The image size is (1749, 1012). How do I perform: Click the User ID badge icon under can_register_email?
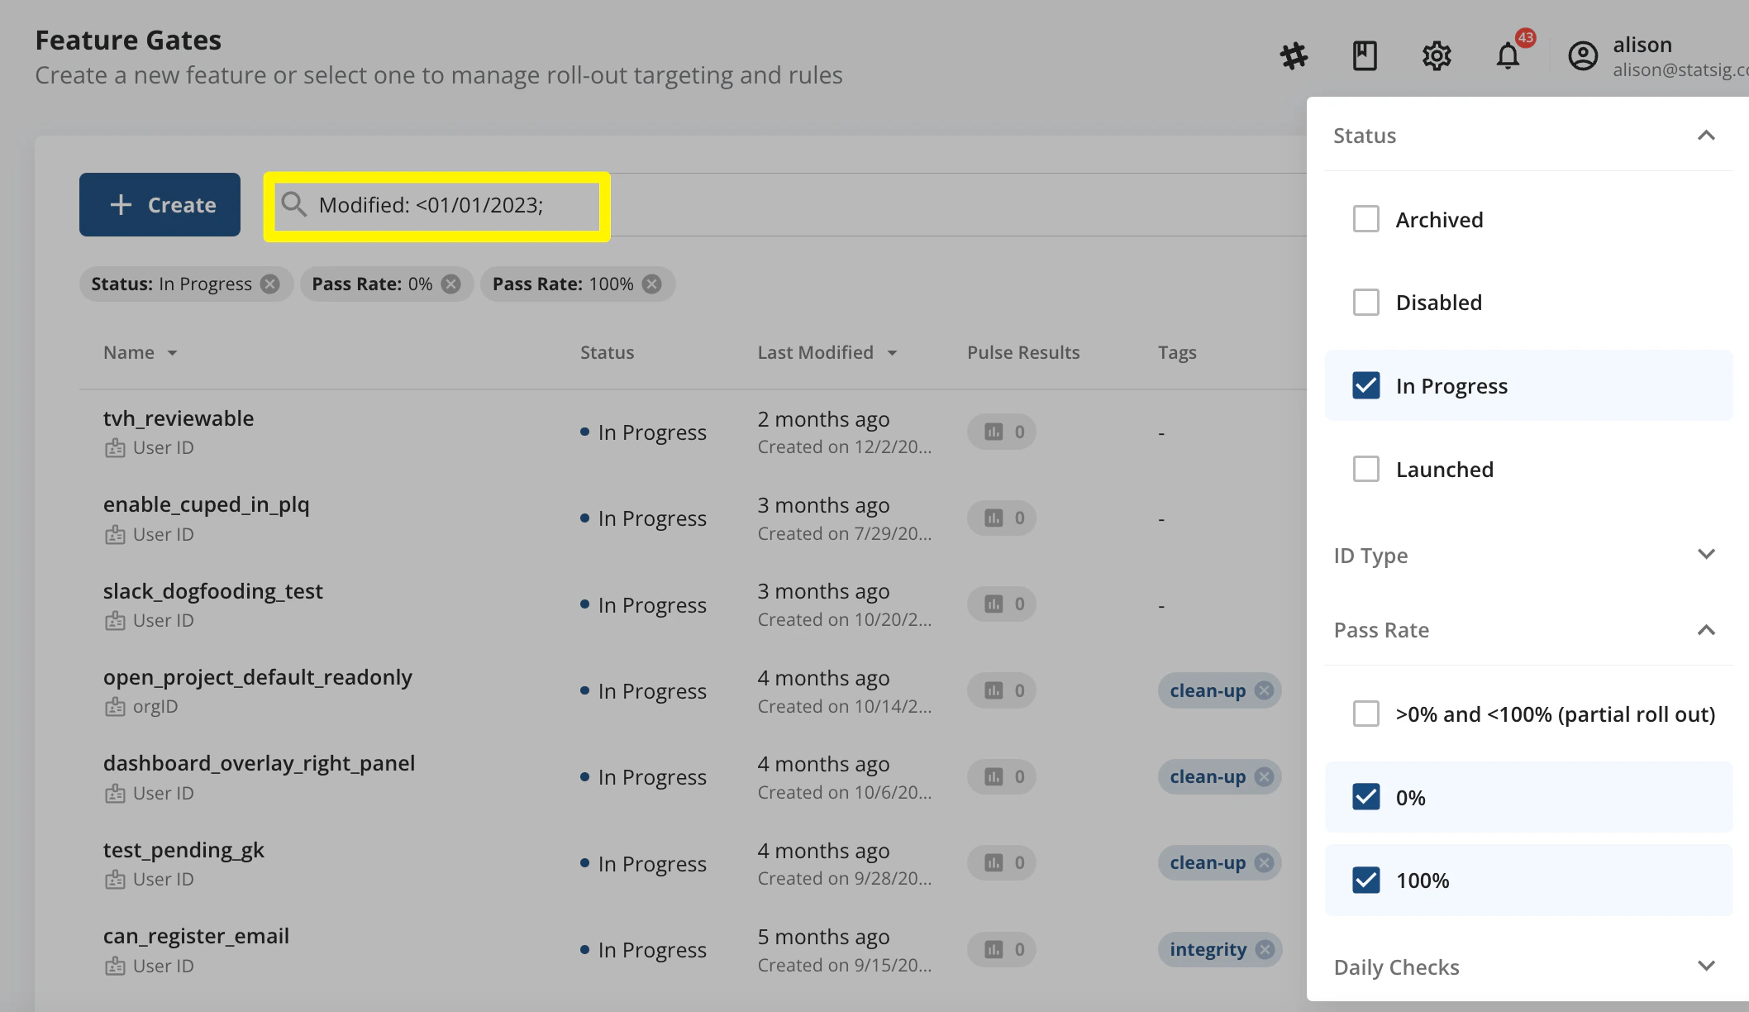(x=116, y=965)
